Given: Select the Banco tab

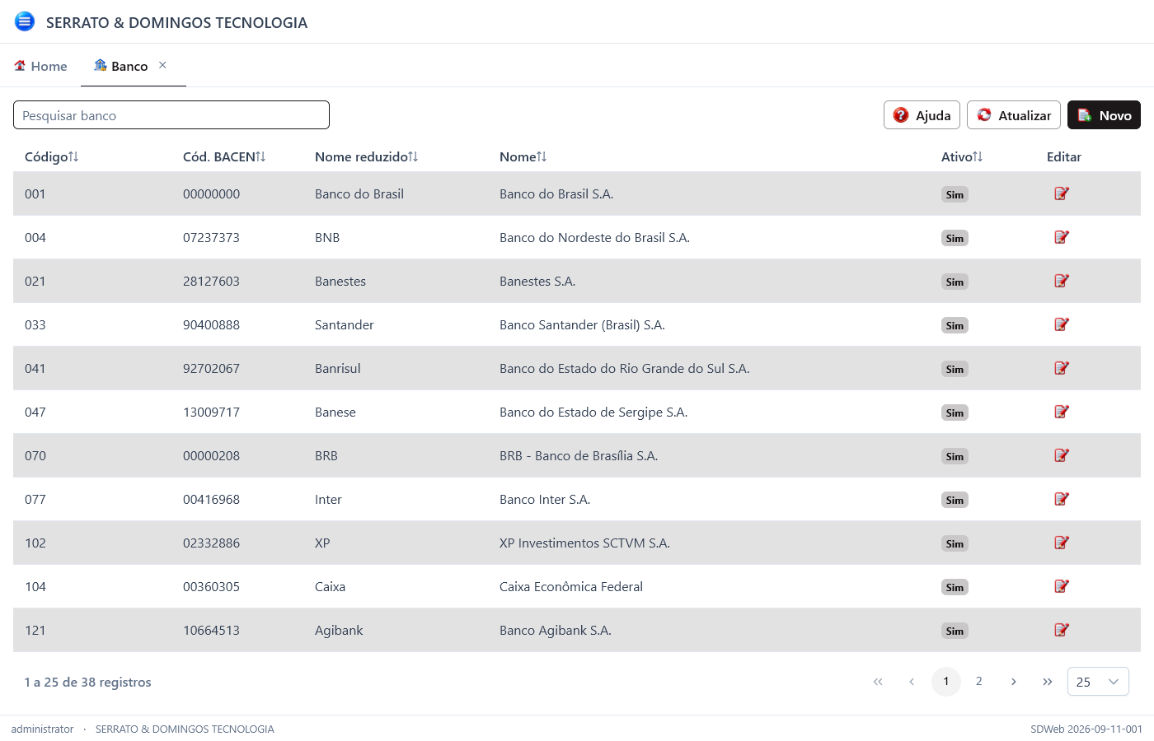Looking at the screenshot, I should (x=121, y=66).
